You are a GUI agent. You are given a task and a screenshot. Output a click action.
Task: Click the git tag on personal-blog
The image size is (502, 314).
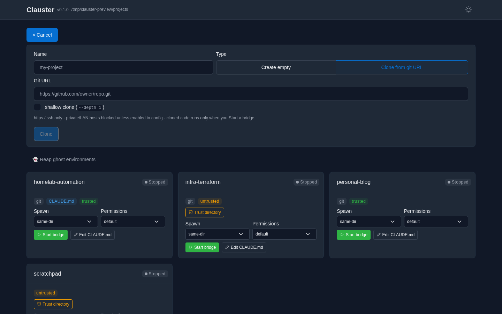(x=342, y=201)
